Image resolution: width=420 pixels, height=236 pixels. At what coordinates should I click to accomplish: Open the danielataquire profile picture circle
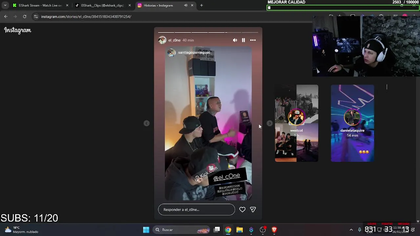click(352, 117)
